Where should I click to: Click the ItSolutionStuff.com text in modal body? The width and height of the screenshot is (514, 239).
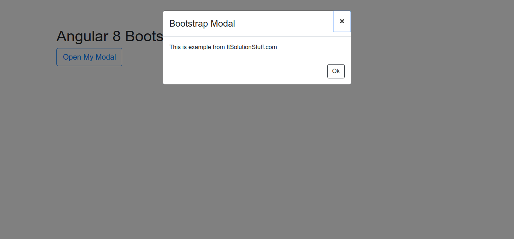pyautogui.click(x=251, y=47)
